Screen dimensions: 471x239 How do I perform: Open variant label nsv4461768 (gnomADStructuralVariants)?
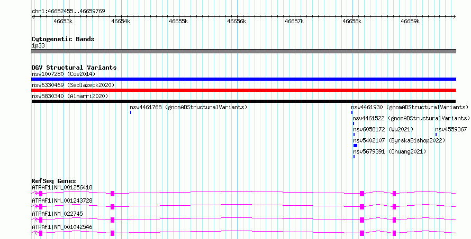click(188, 107)
